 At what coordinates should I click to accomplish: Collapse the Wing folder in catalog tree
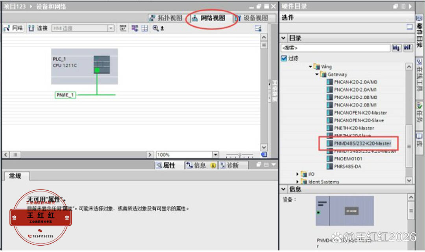[x=310, y=66]
